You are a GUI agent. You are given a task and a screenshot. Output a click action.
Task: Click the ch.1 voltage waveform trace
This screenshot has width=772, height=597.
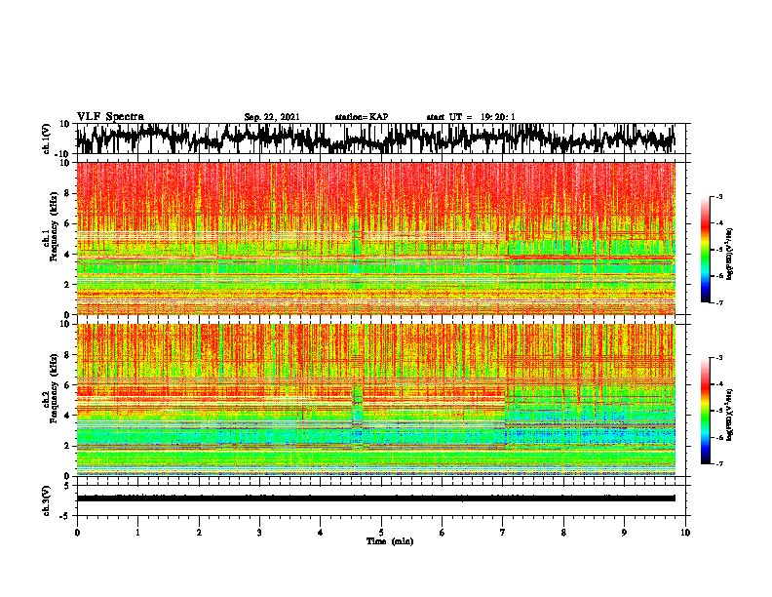[x=375, y=139]
